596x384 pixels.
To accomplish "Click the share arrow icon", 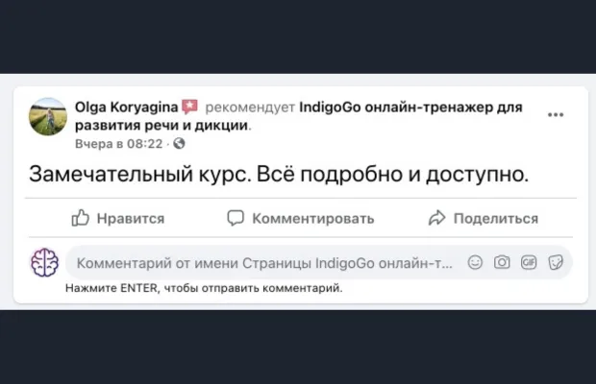I will pos(436,218).
